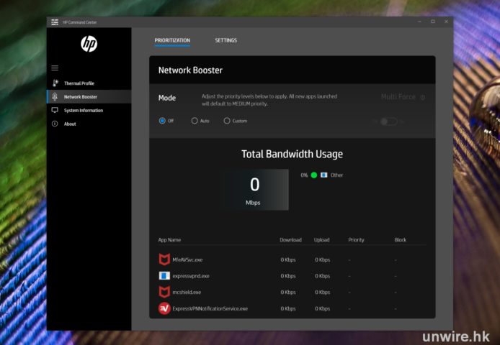Viewport: 500px width, 345px height.
Task: Go to the About section
Action: (70, 124)
